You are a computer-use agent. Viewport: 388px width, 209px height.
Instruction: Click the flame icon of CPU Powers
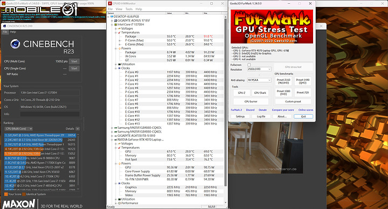pos(119,48)
